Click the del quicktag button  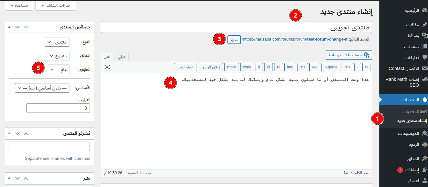(x=314, y=67)
